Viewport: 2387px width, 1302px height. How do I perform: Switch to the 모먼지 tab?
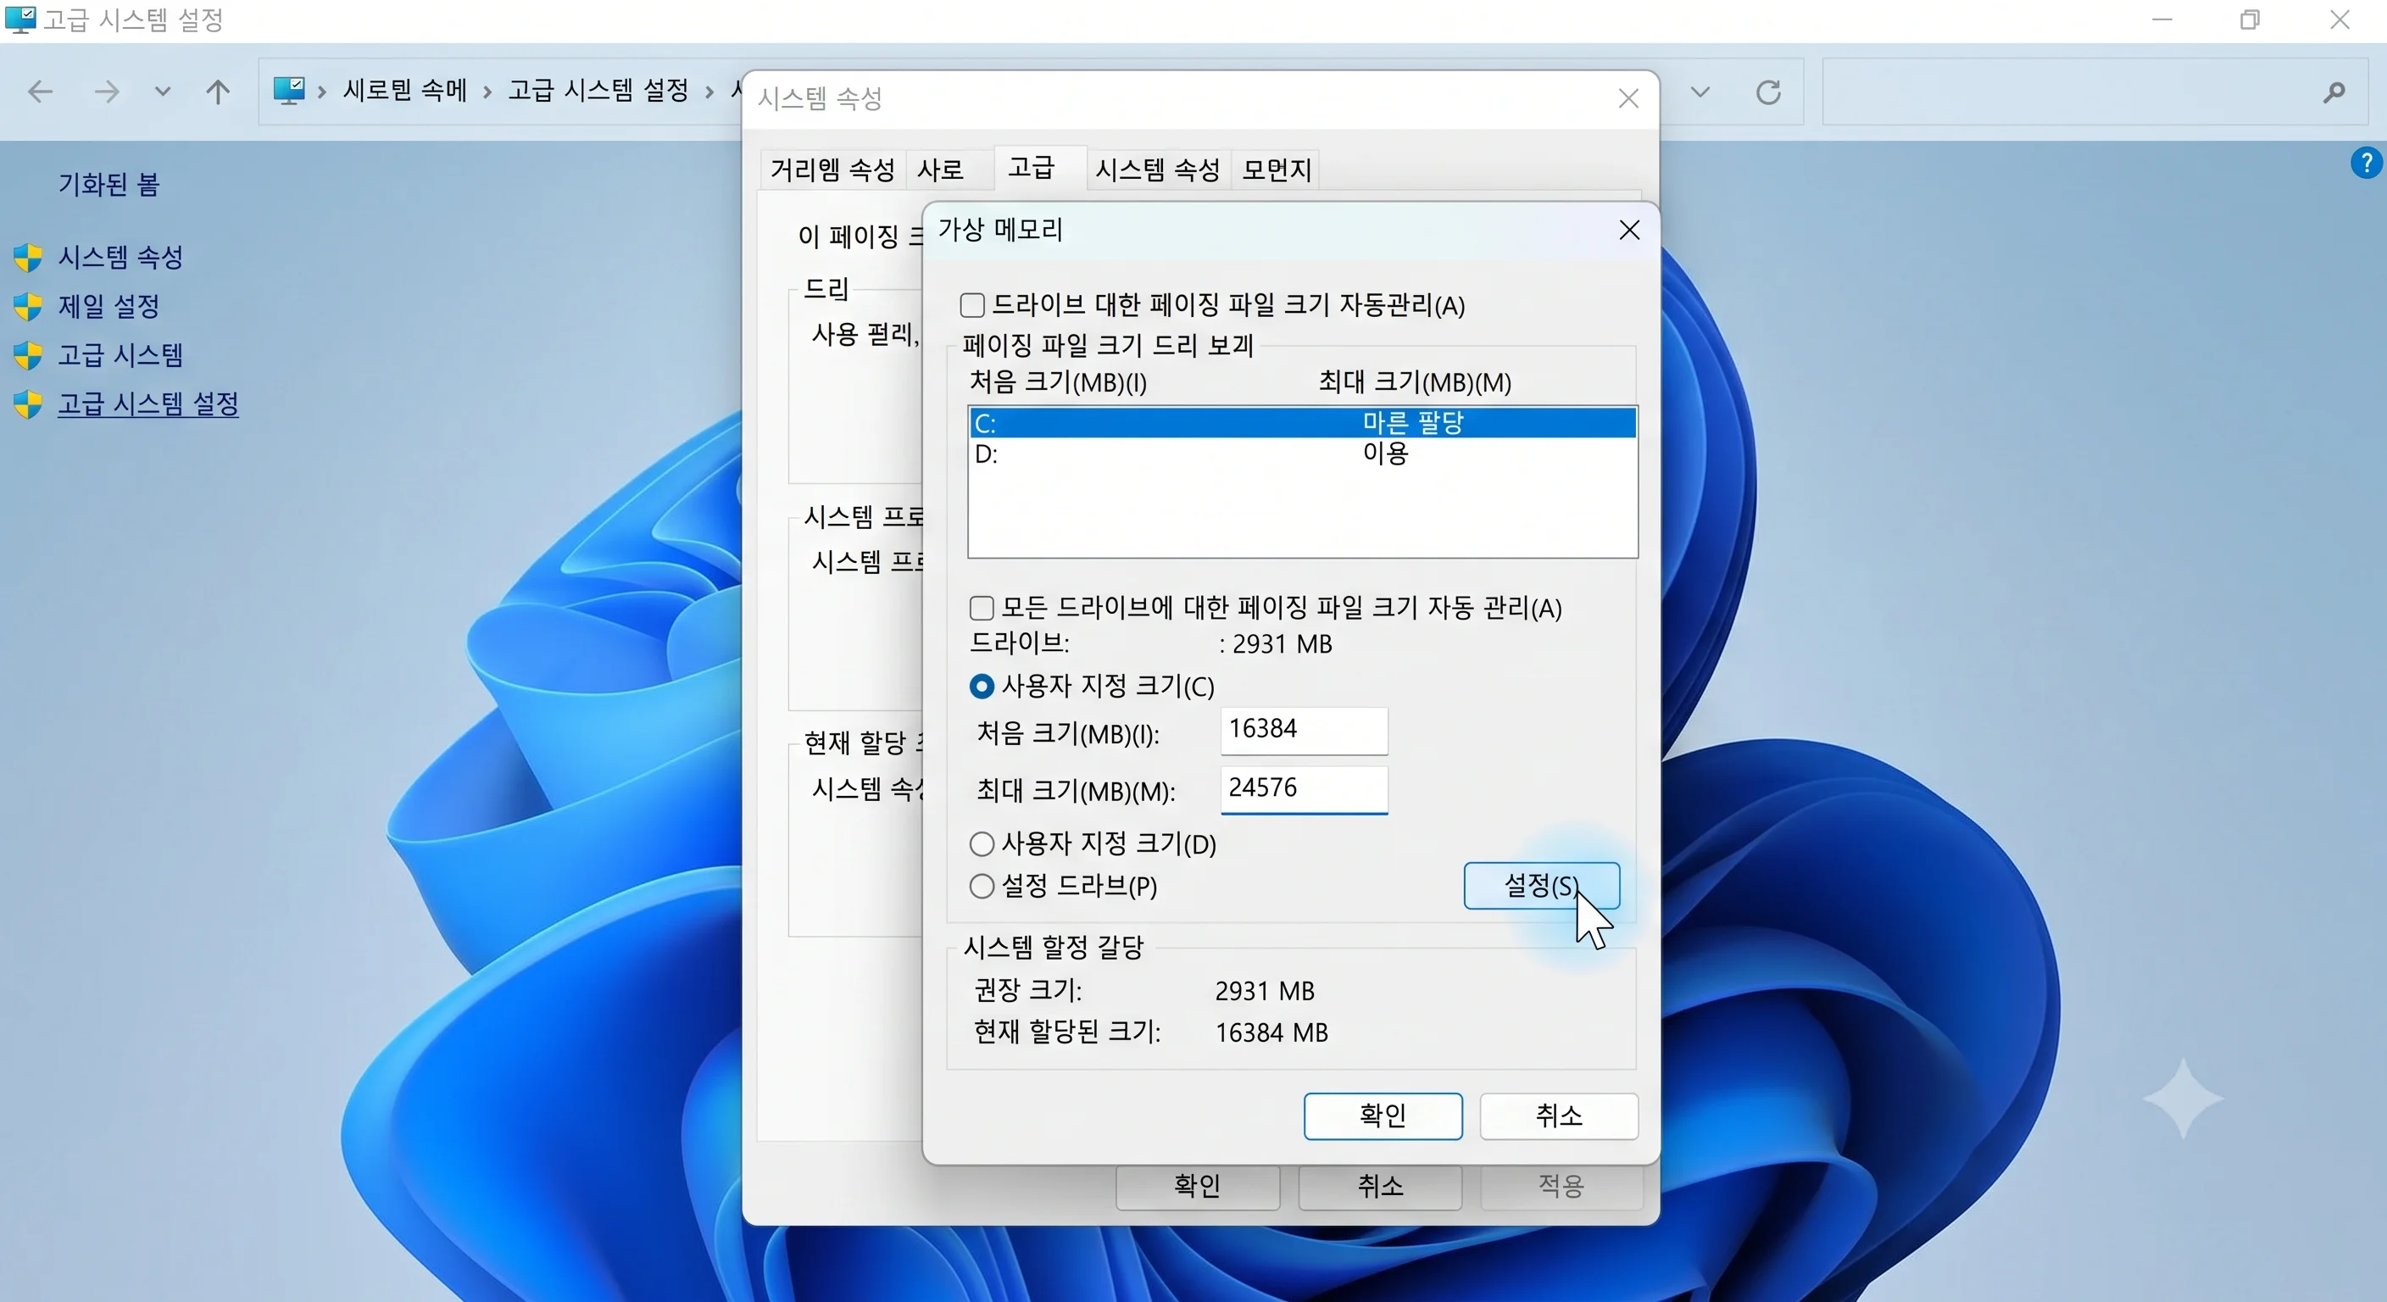[x=1276, y=170]
